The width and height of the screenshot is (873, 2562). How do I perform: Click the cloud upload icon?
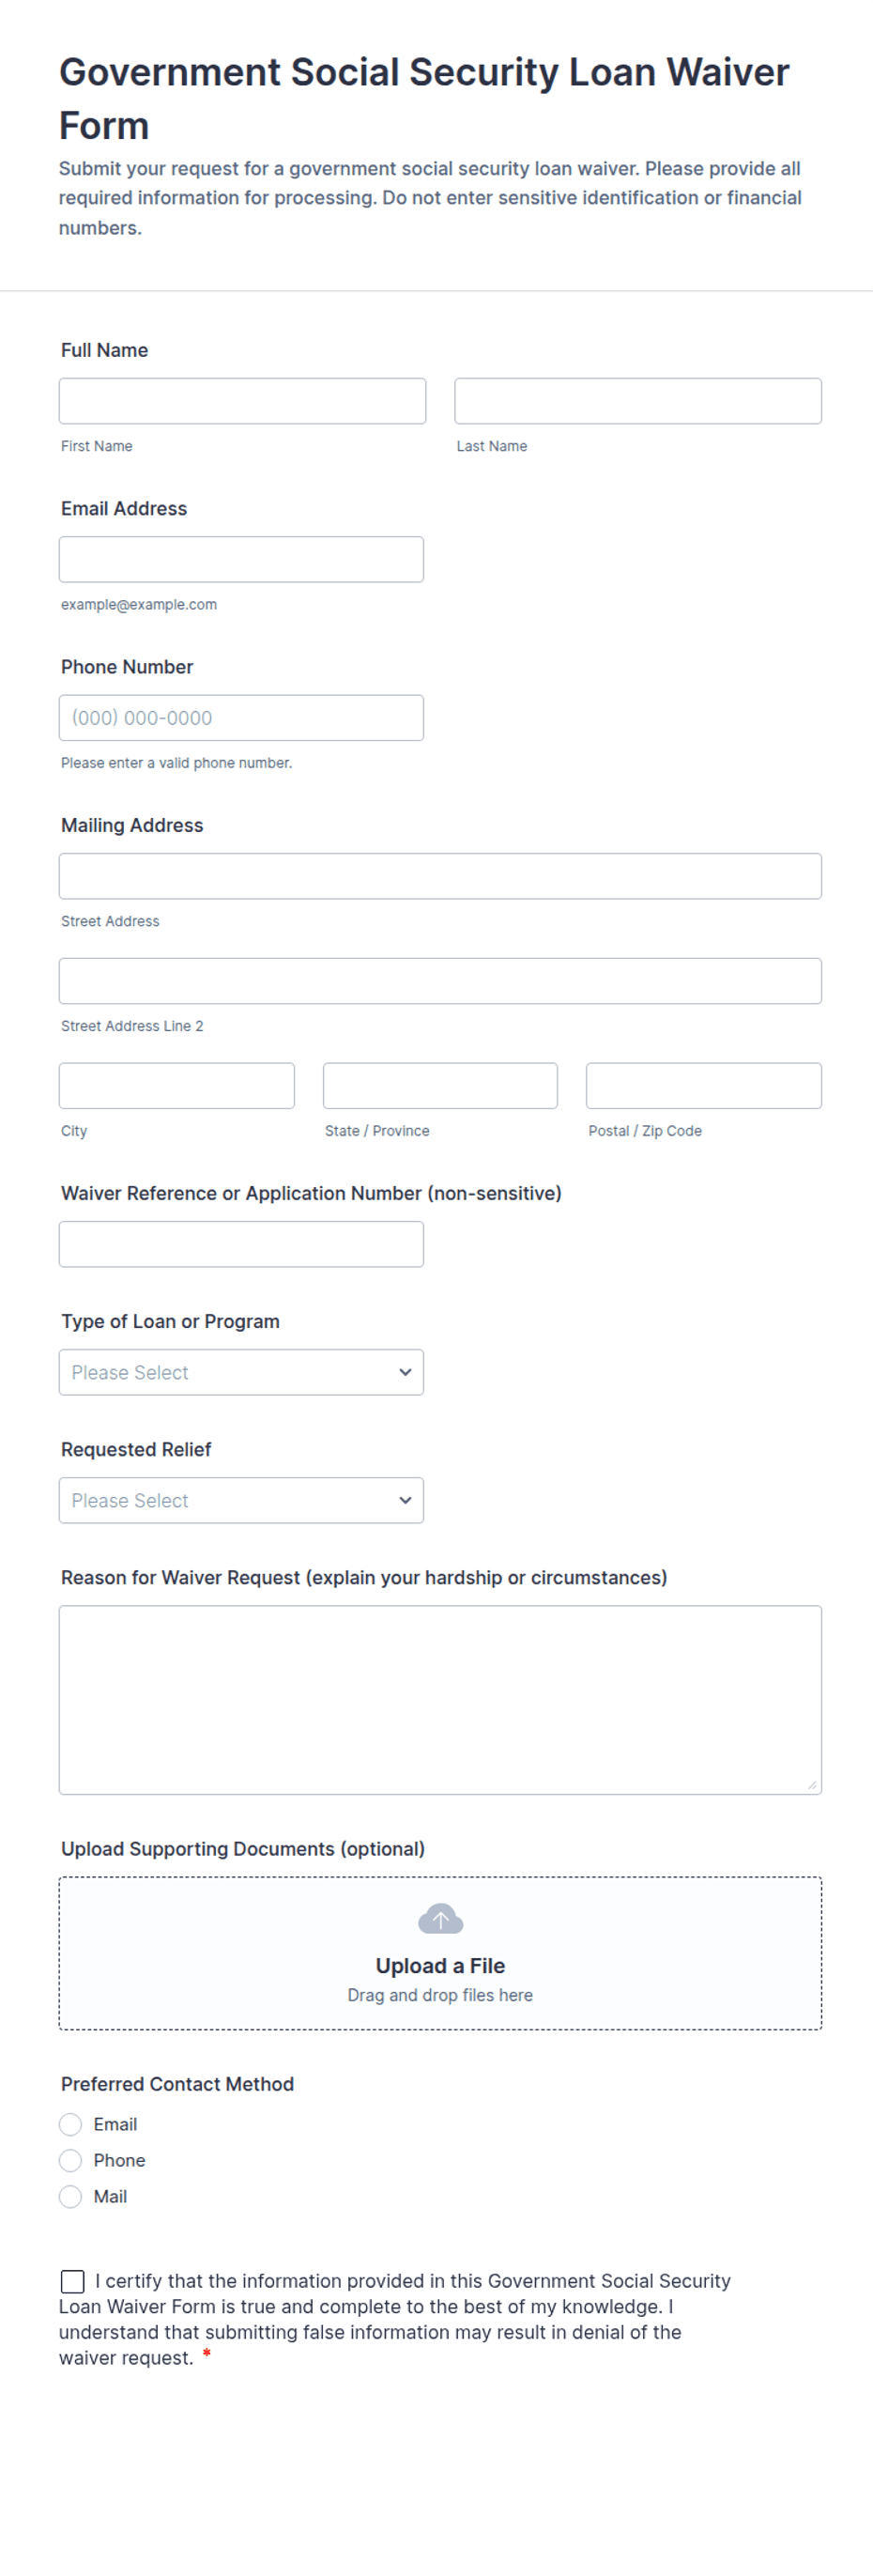(440, 1919)
